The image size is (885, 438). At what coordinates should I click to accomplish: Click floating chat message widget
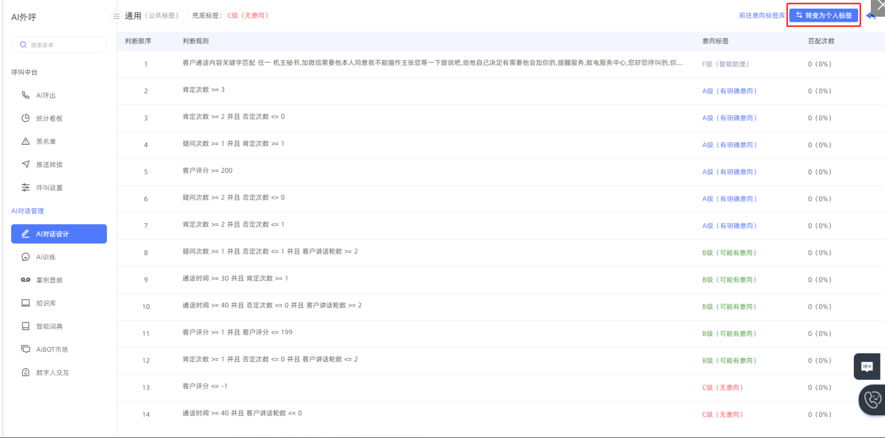coord(867,366)
